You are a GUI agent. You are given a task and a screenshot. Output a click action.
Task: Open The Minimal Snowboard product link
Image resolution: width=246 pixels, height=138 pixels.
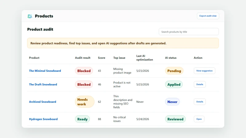click(x=45, y=71)
